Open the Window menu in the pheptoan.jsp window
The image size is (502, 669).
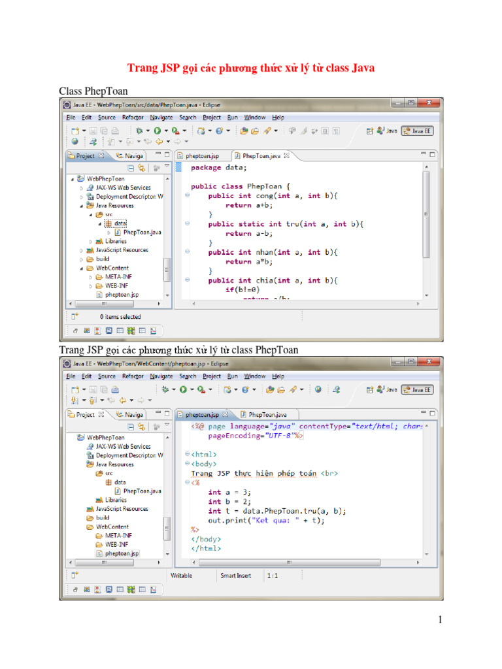[255, 376]
